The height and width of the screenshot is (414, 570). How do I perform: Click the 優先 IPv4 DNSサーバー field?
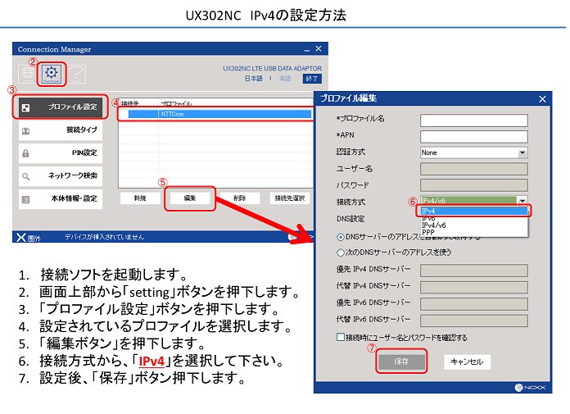point(474,271)
